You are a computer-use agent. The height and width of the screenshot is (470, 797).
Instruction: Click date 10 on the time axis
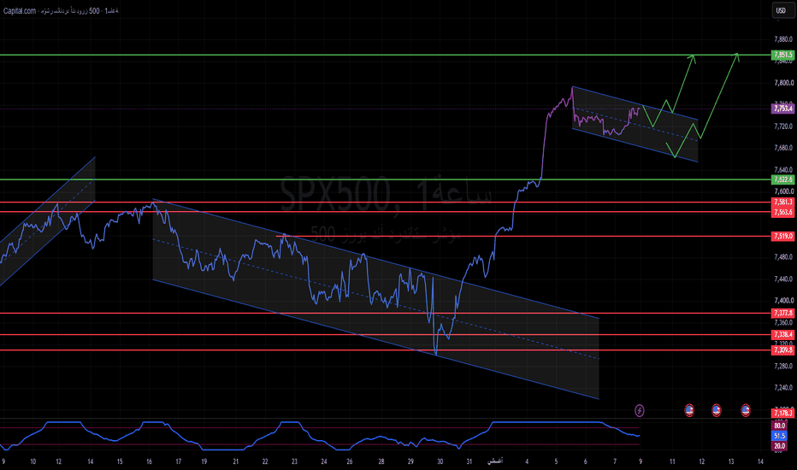[x=33, y=461]
